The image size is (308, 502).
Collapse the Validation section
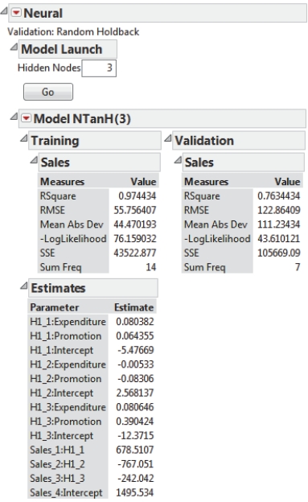pos(168,138)
